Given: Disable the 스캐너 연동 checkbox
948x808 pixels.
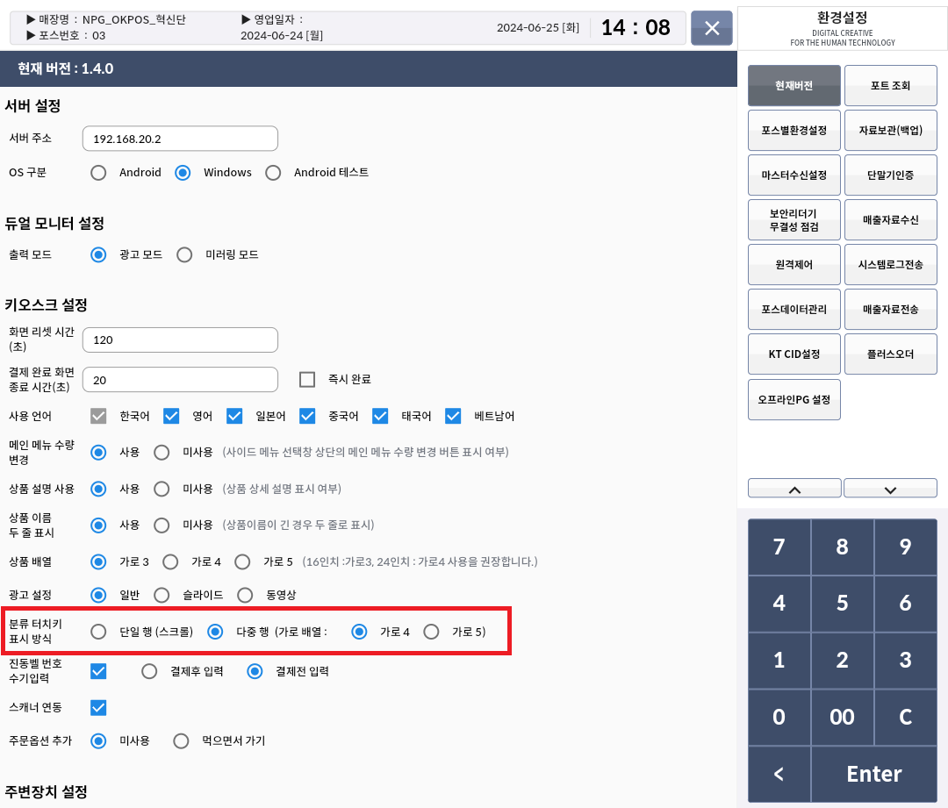Looking at the screenshot, I should point(99,707).
